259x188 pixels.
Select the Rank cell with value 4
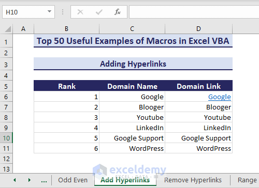click(67, 128)
